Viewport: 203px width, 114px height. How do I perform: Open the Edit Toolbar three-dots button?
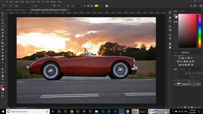3,82
